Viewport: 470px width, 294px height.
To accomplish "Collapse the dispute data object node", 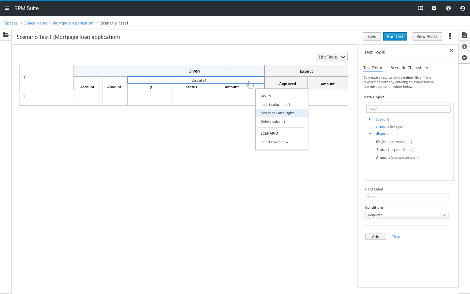I will click(x=370, y=134).
